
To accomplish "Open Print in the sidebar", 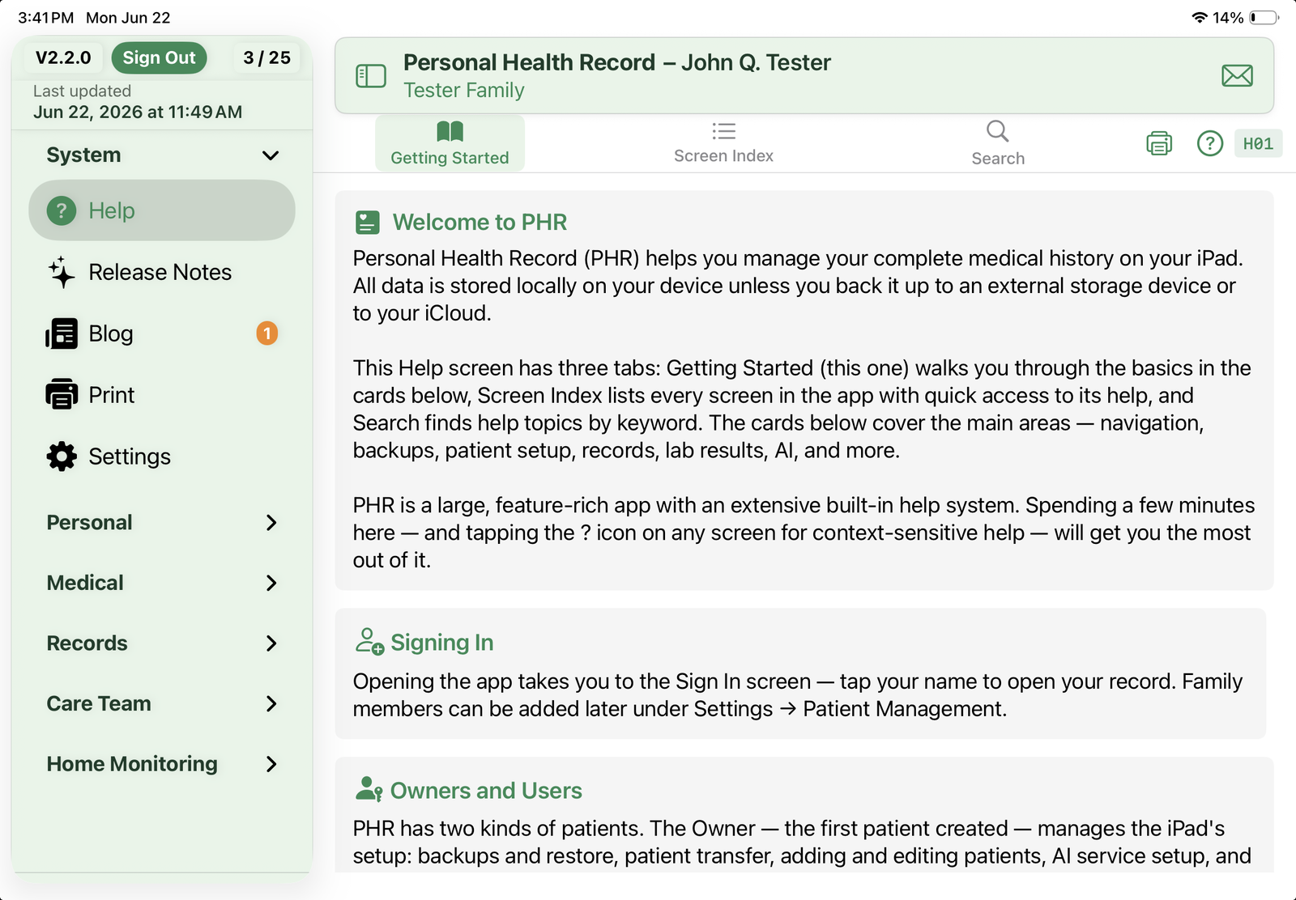I will click(x=162, y=395).
